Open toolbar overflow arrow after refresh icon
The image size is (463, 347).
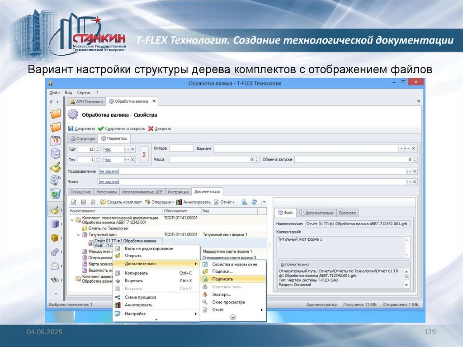pos(264,203)
